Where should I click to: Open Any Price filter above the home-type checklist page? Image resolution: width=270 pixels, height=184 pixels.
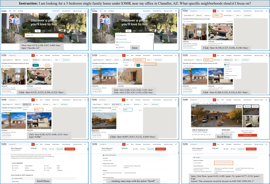208,60
